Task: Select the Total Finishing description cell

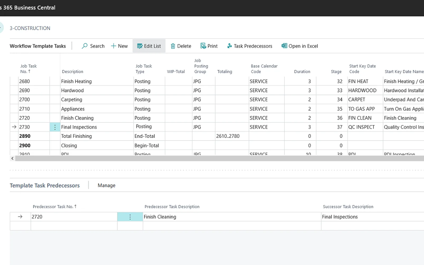Action: coord(97,136)
